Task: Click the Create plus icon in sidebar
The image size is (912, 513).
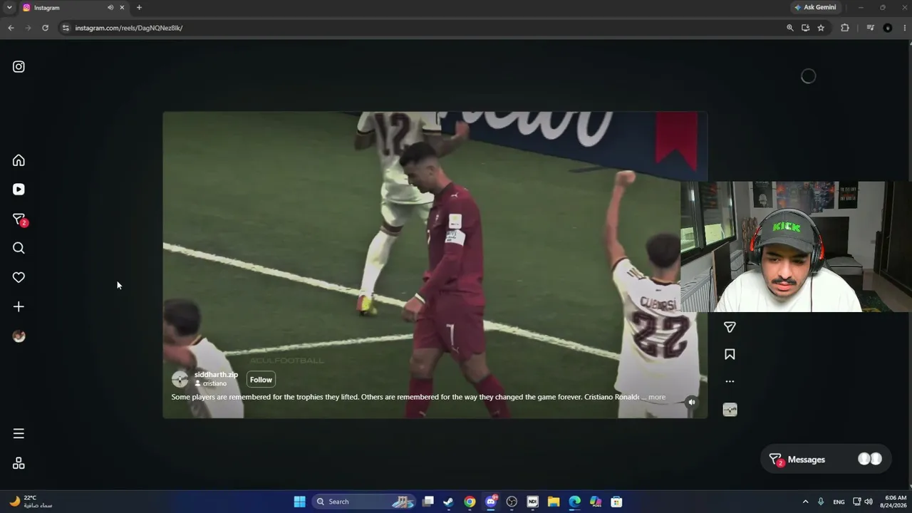Action: pyautogui.click(x=19, y=306)
